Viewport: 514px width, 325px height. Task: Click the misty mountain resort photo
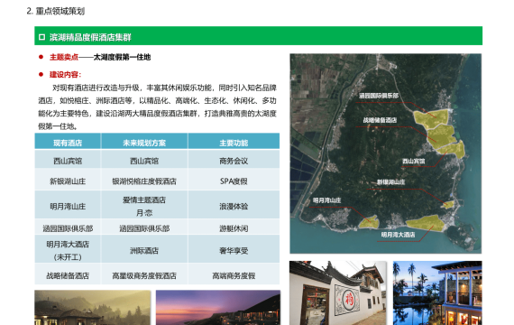[93, 308]
